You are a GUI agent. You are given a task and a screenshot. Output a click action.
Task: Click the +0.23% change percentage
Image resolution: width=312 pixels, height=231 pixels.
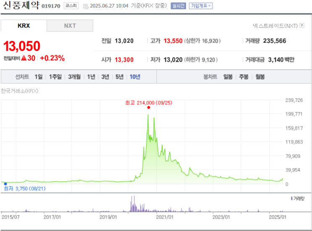click(52, 58)
